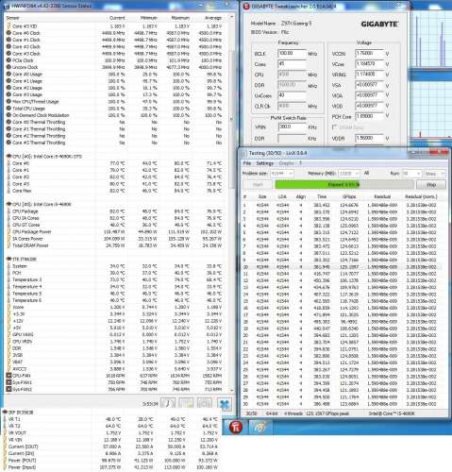Click the HWiNFO logging chart icon
Image resolution: width=452 pixels, height=472 pixels.
186,403
